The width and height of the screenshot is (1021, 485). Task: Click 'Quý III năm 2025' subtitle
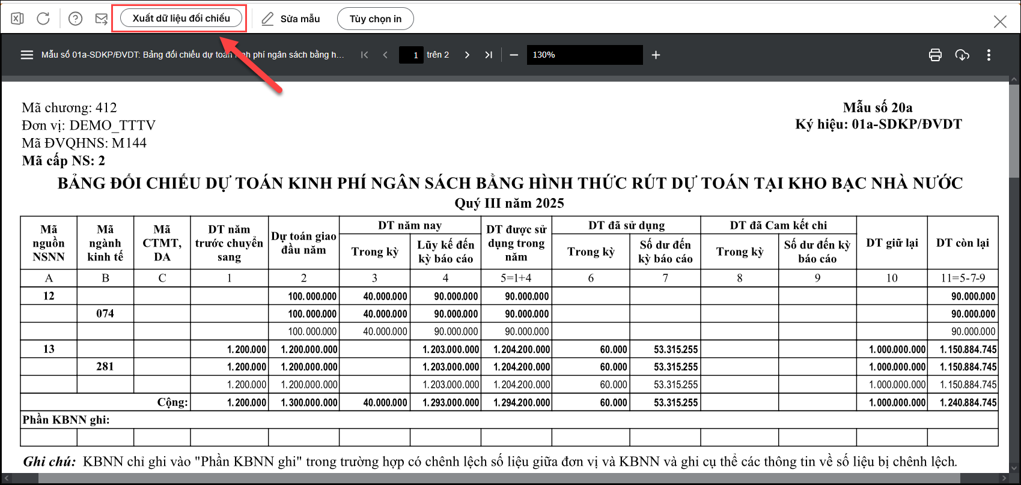pyautogui.click(x=509, y=203)
